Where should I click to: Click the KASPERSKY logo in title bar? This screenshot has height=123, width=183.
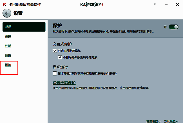tap(92, 5)
